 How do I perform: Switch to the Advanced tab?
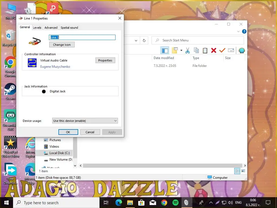(51, 28)
